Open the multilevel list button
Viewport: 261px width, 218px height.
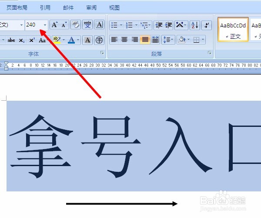point(145,25)
